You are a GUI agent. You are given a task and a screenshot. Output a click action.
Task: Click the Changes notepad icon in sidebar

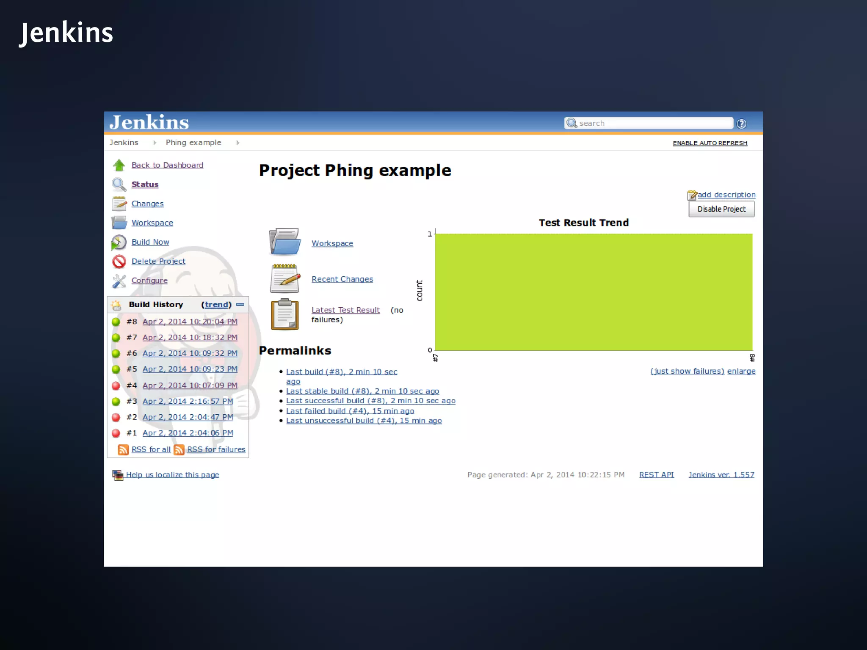(119, 204)
